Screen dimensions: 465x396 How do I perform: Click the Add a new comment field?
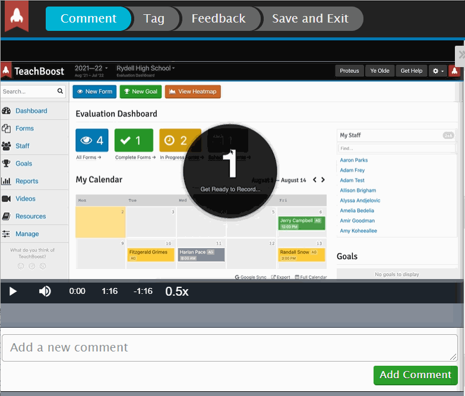click(230, 348)
